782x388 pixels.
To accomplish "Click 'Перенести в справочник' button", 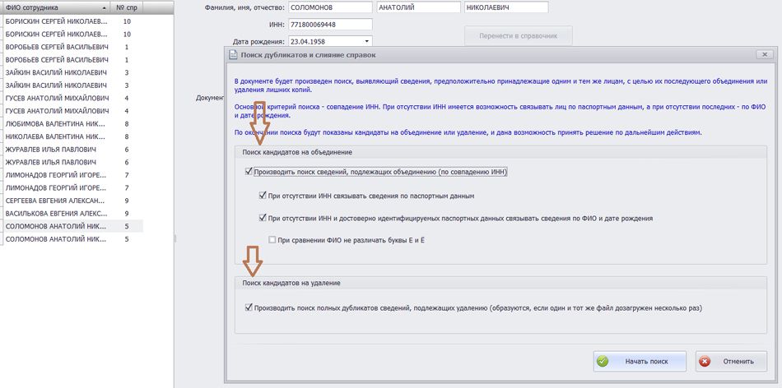I will tap(518, 36).
